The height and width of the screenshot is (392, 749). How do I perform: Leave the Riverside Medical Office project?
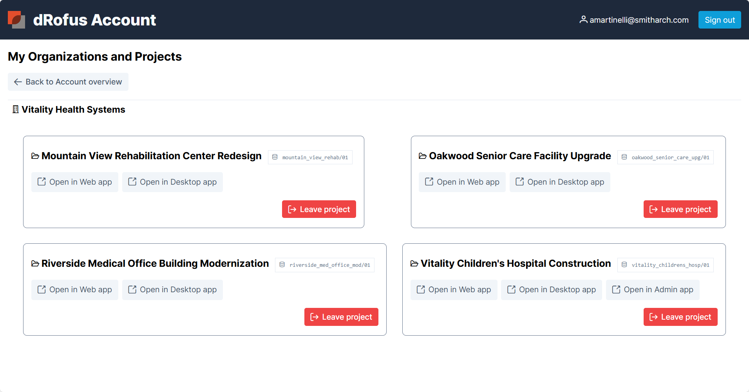point(341,317)
